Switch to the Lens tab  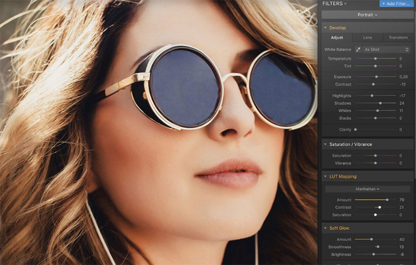(x=367, y=38)
